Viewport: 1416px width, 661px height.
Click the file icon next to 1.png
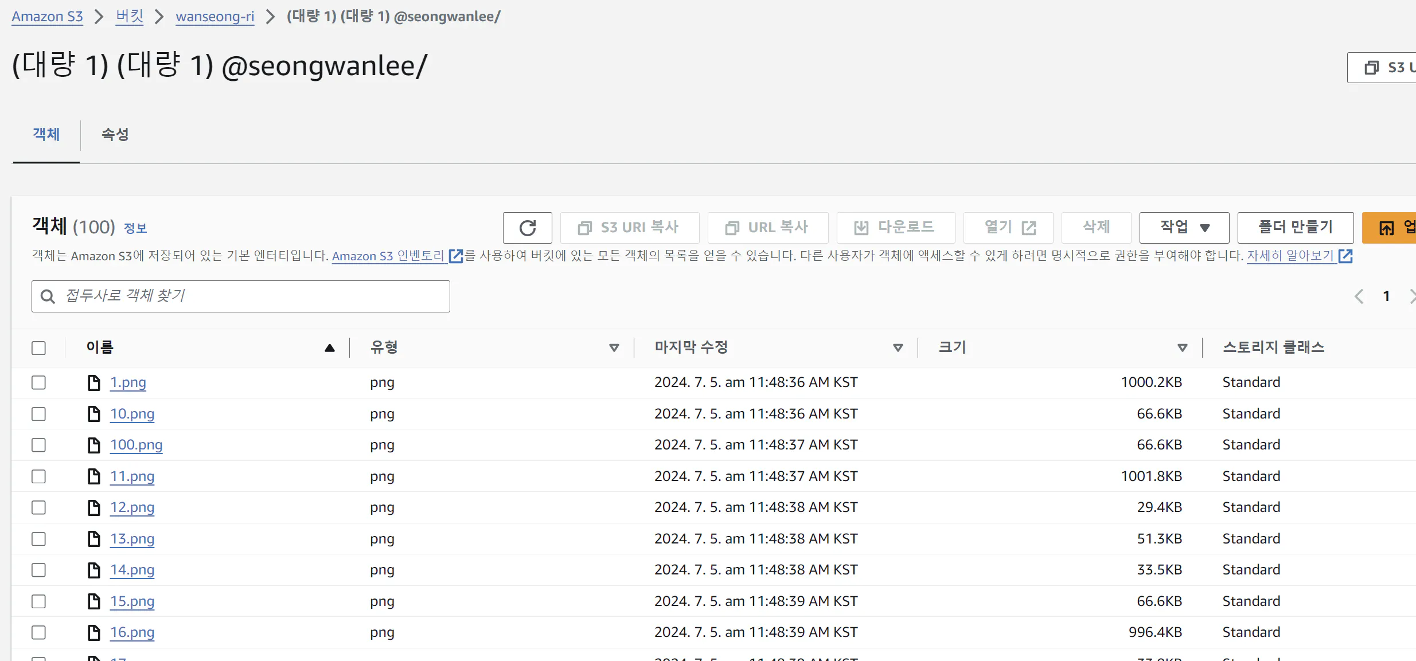93,383
